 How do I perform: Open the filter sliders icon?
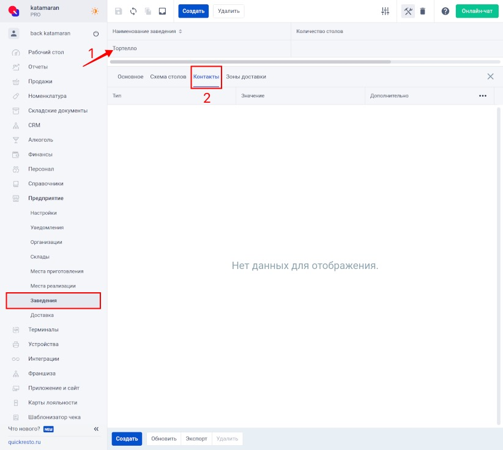[386, 11]
